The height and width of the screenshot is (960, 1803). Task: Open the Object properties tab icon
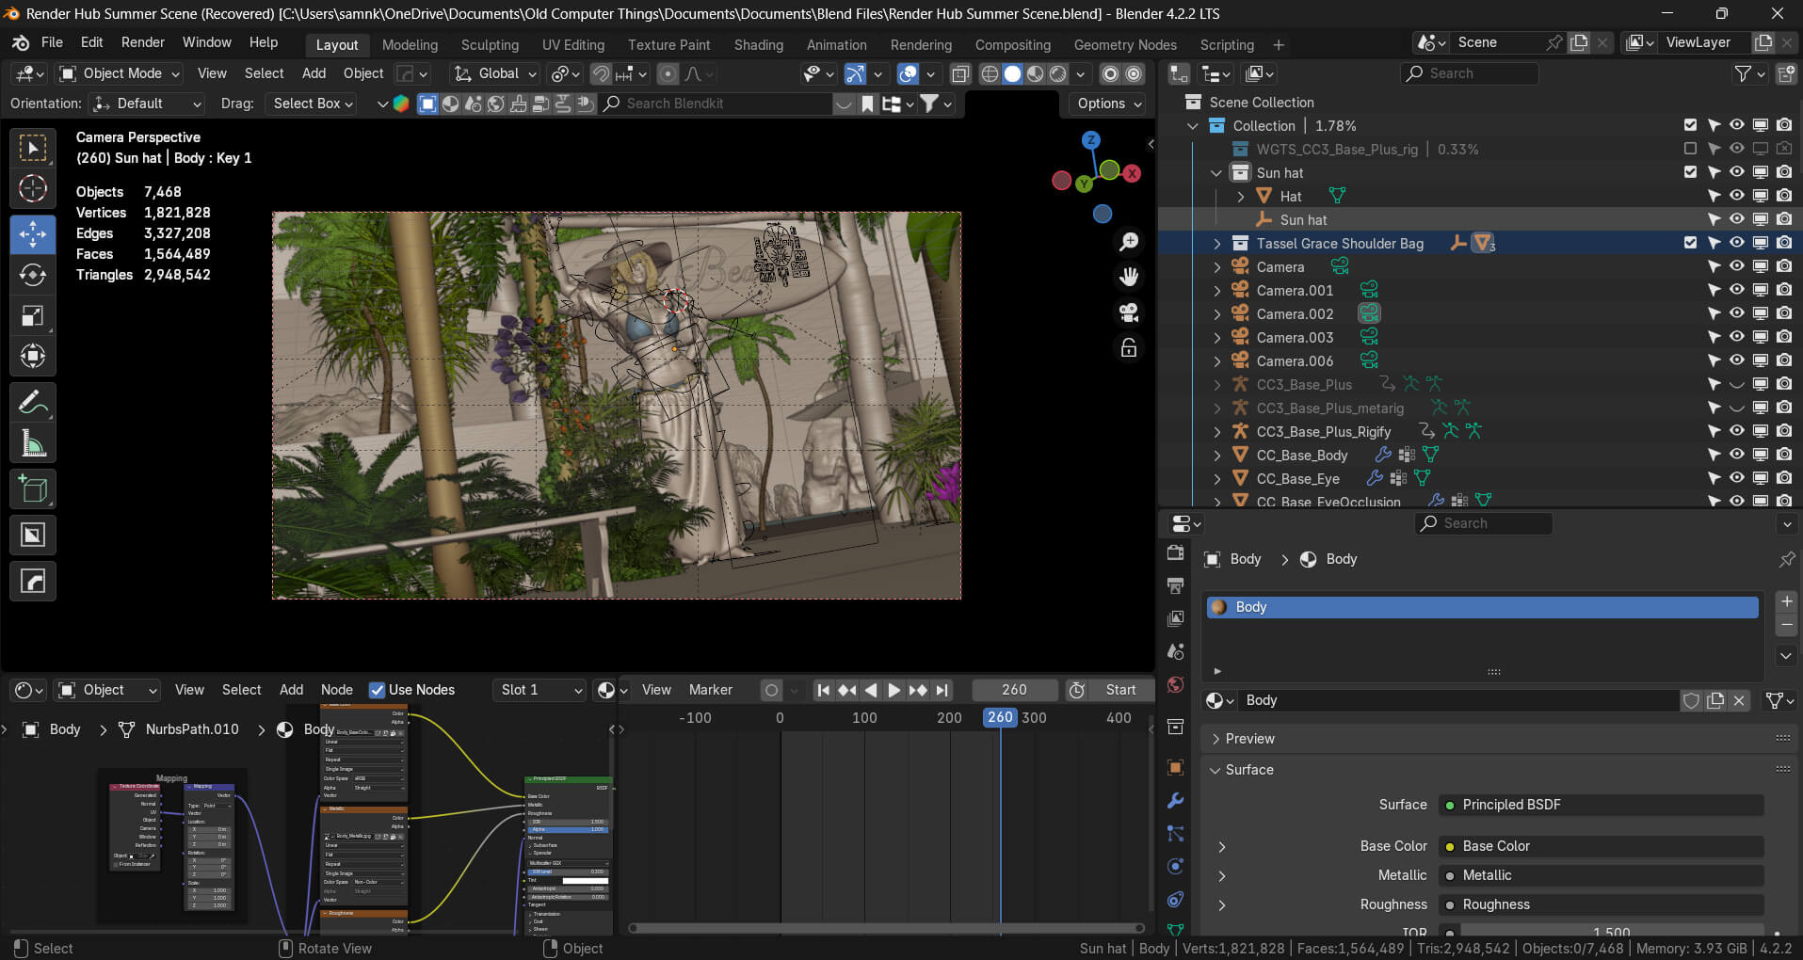(1175, 767)
